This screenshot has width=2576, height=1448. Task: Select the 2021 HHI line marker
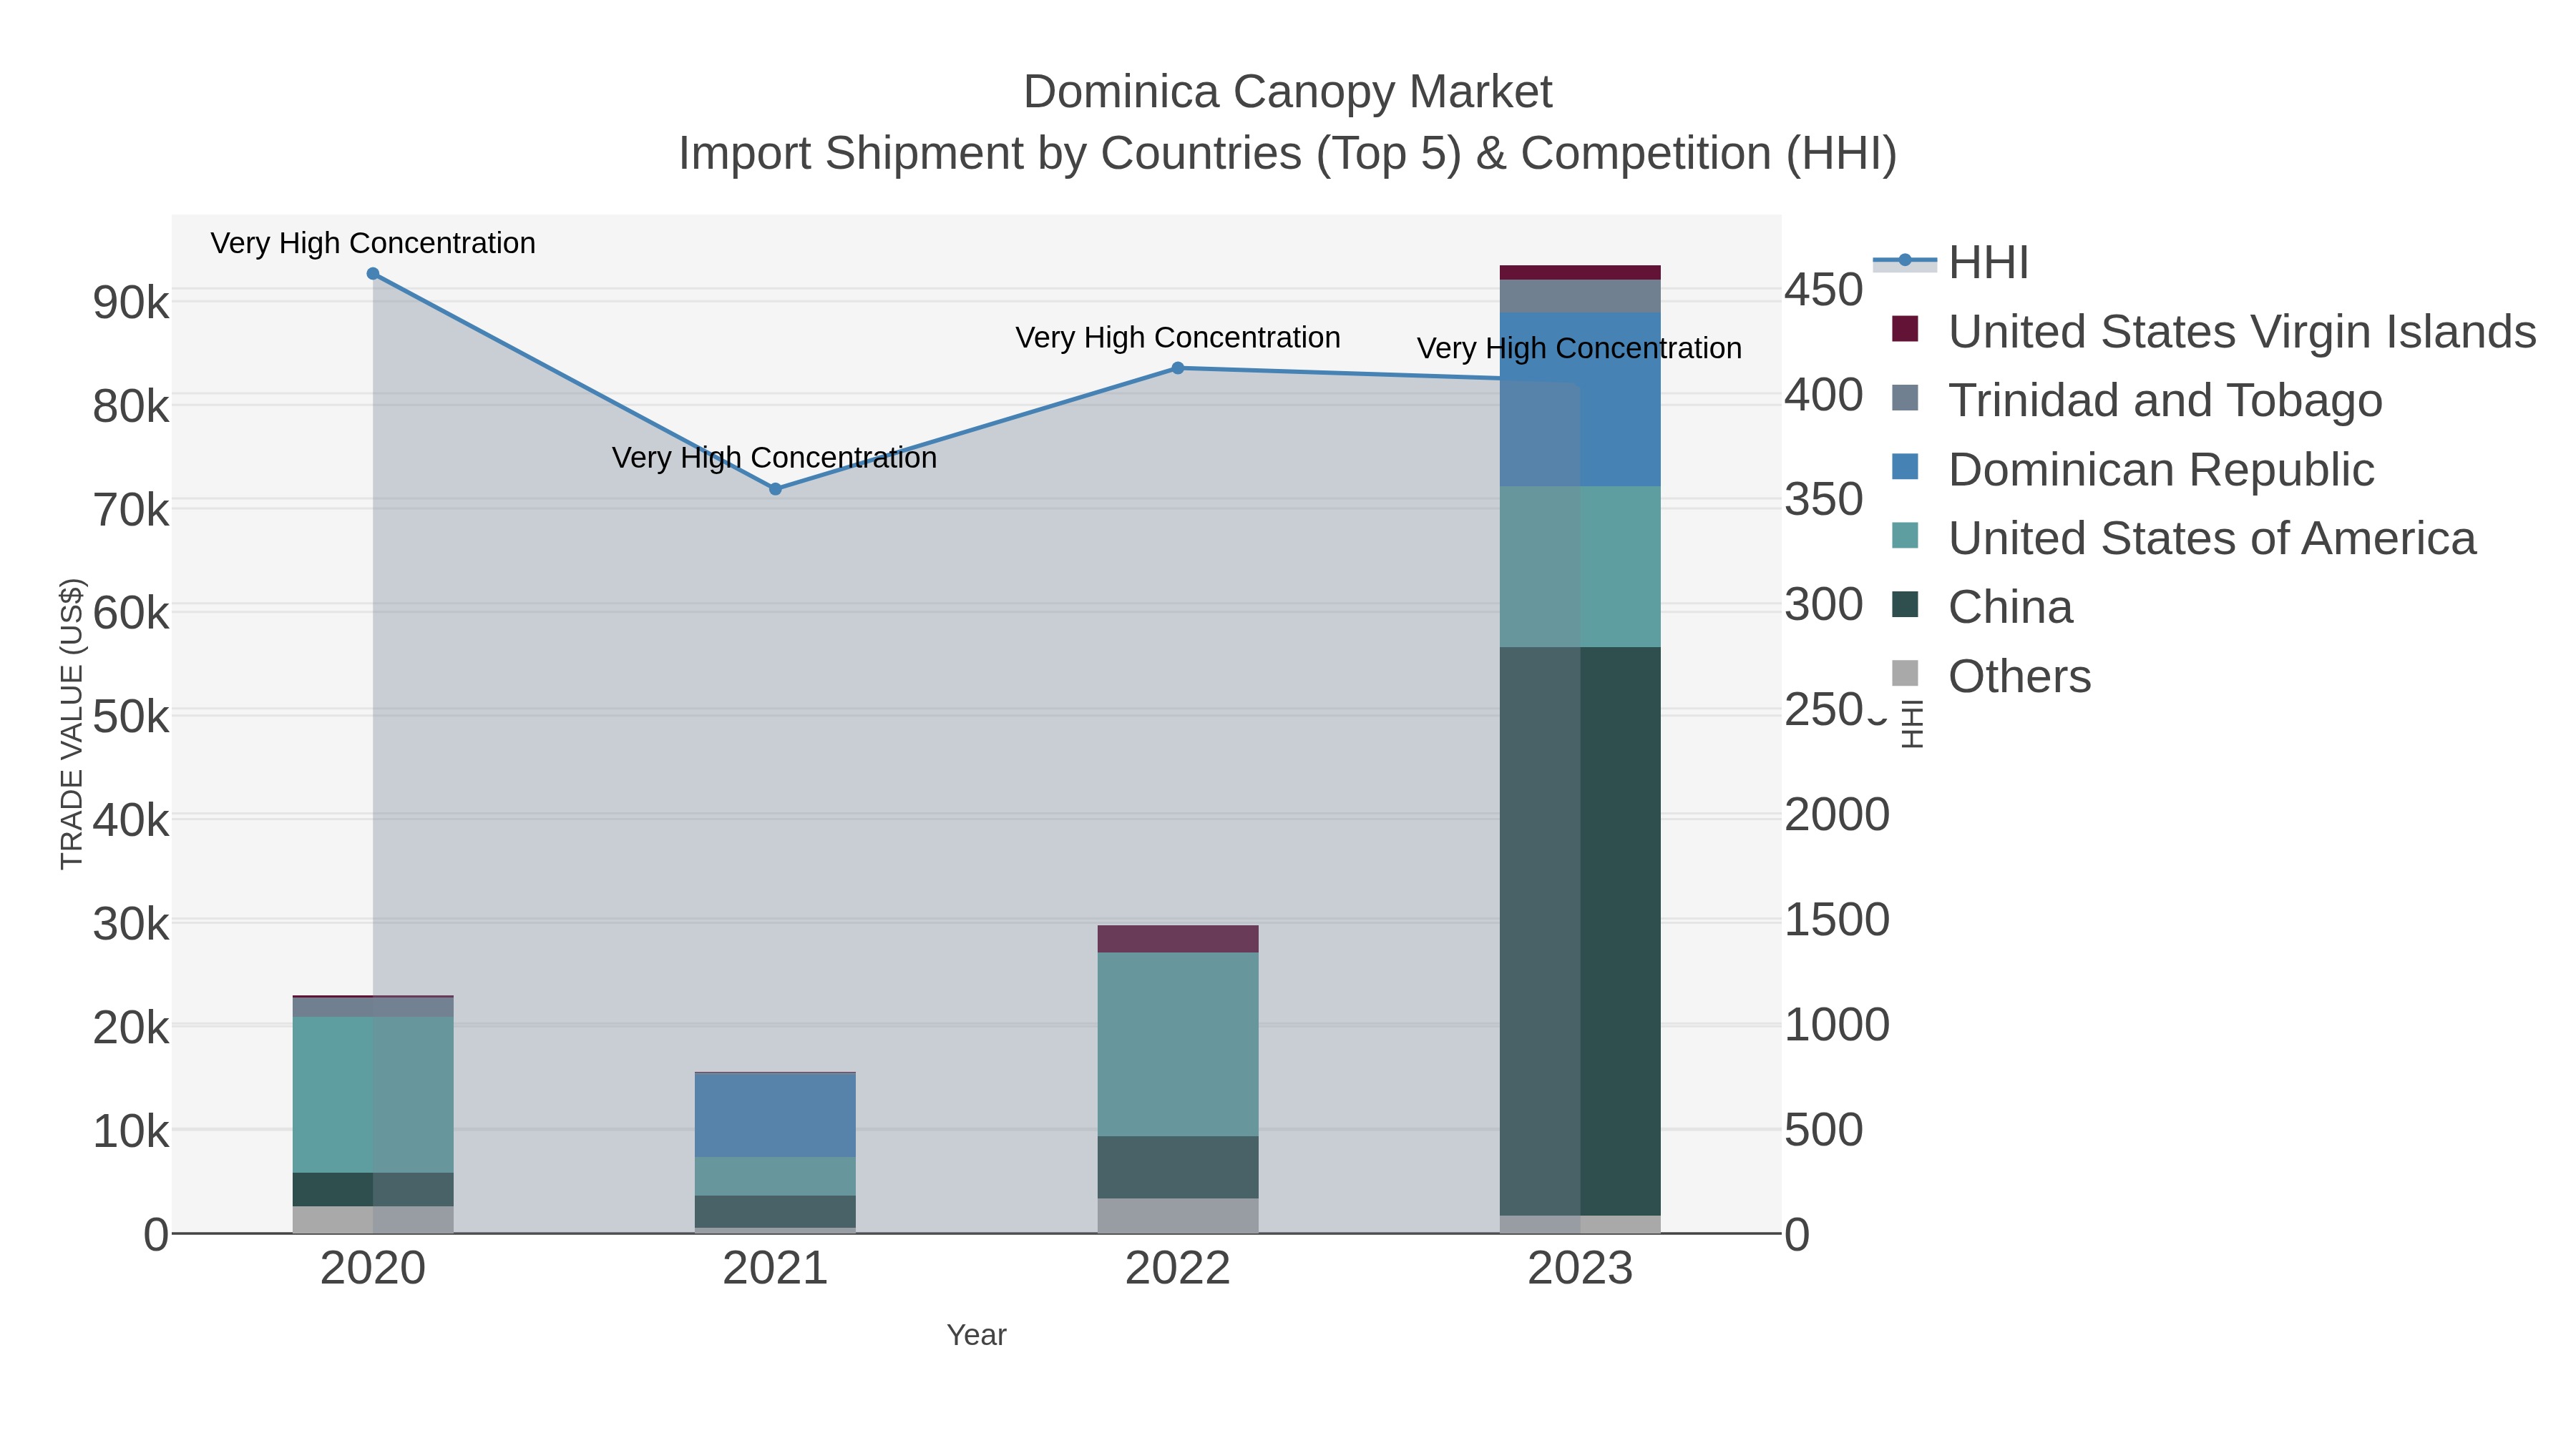(775, 488)
